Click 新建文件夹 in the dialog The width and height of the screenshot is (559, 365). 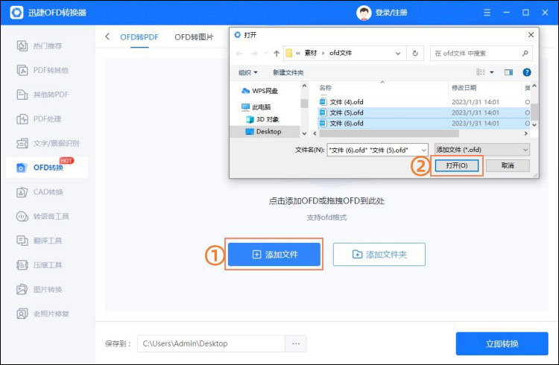click(288, 72)
